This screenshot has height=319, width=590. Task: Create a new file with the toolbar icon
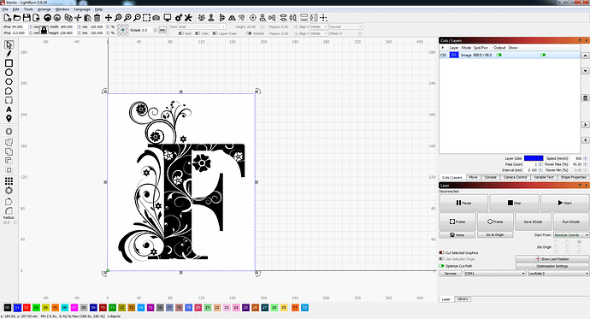[7, 18]
